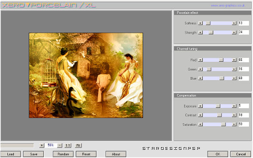Reset all sliders to default
The image size is (253, 158).
(x=86, y=154)
